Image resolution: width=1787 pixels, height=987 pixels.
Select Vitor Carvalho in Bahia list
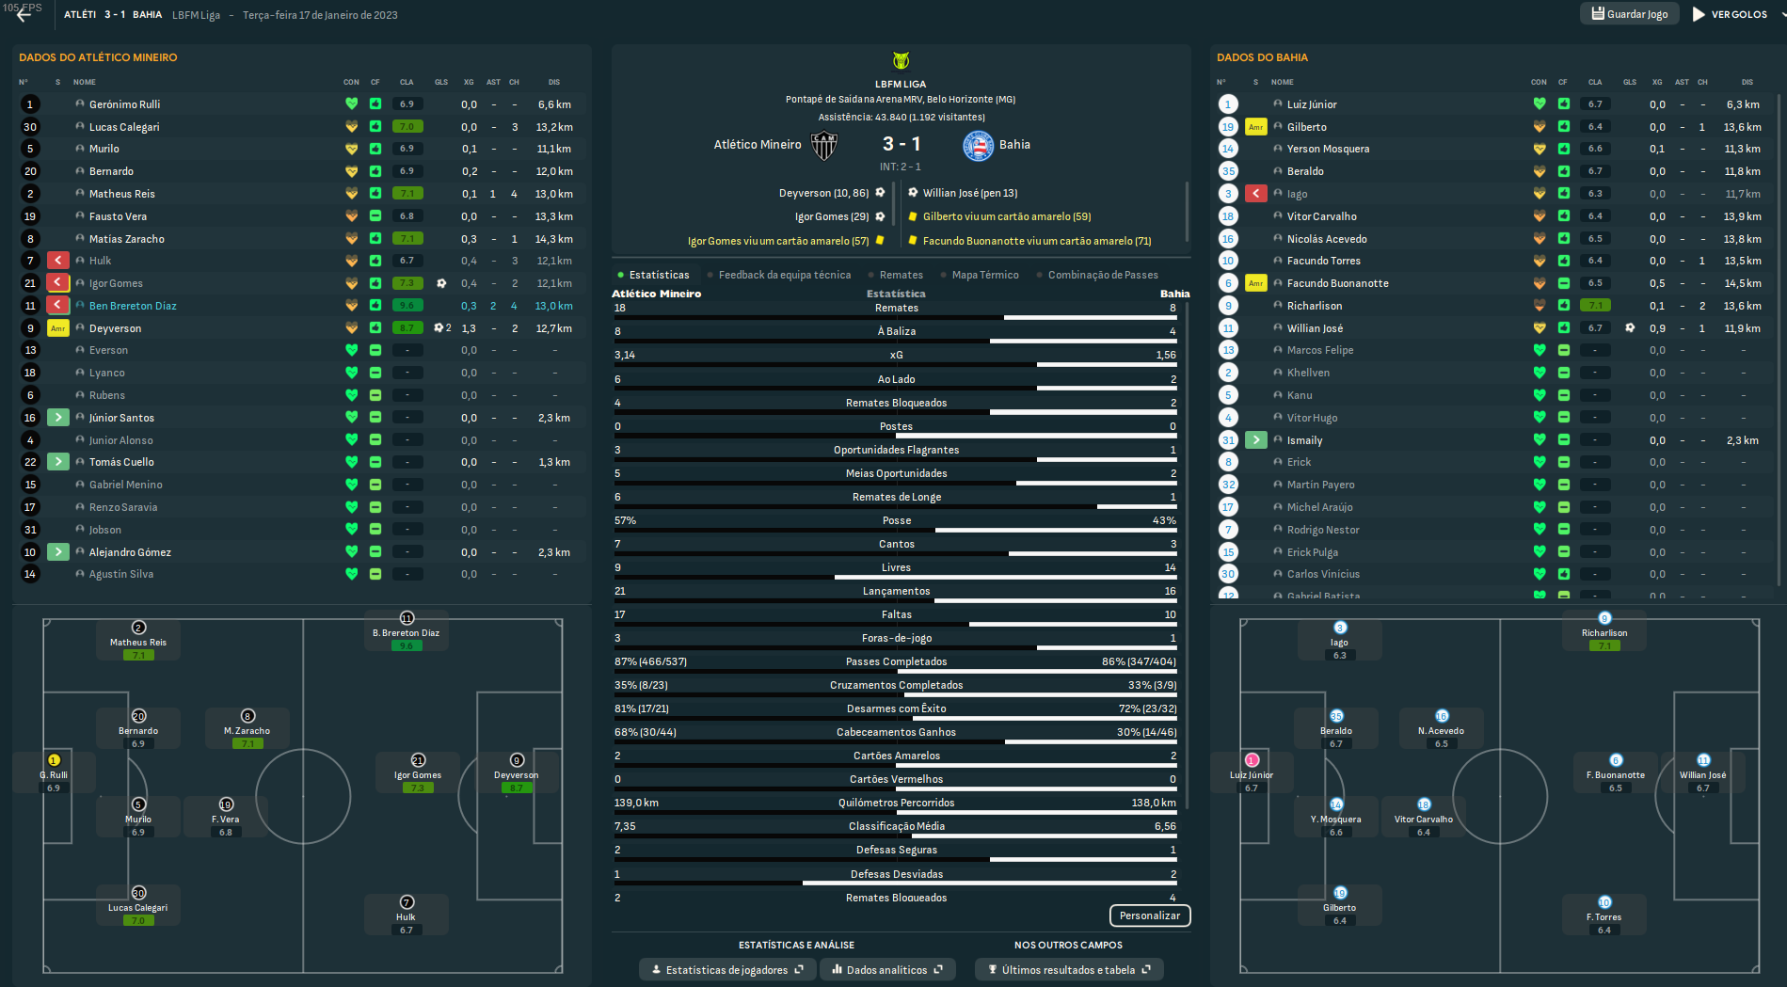pyautogui.click(x=1322, y=216)
